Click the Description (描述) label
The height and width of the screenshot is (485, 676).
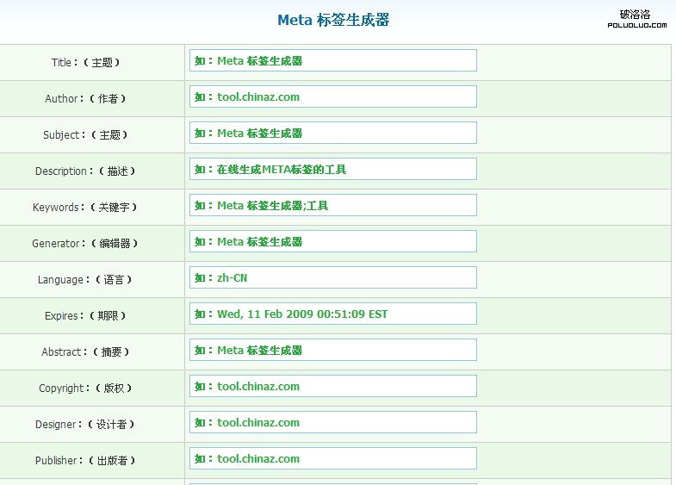tap(85, 171)
